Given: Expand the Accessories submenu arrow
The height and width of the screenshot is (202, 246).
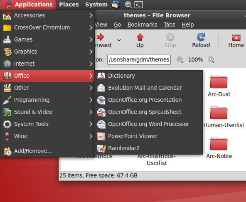Looking at the screenshot, I should (x=91, y=15).
